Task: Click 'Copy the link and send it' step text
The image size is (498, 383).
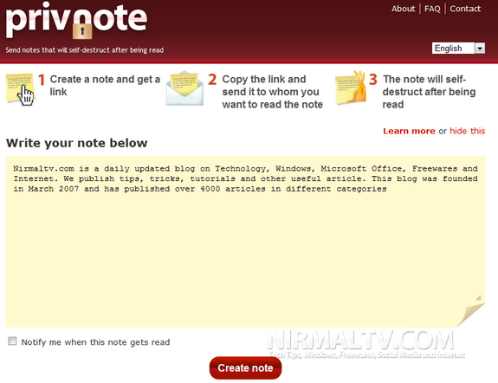Action: [x=272, y=92]
